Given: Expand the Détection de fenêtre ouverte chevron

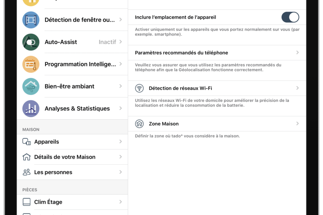Looking at the screenshot, I should [121, 20].
